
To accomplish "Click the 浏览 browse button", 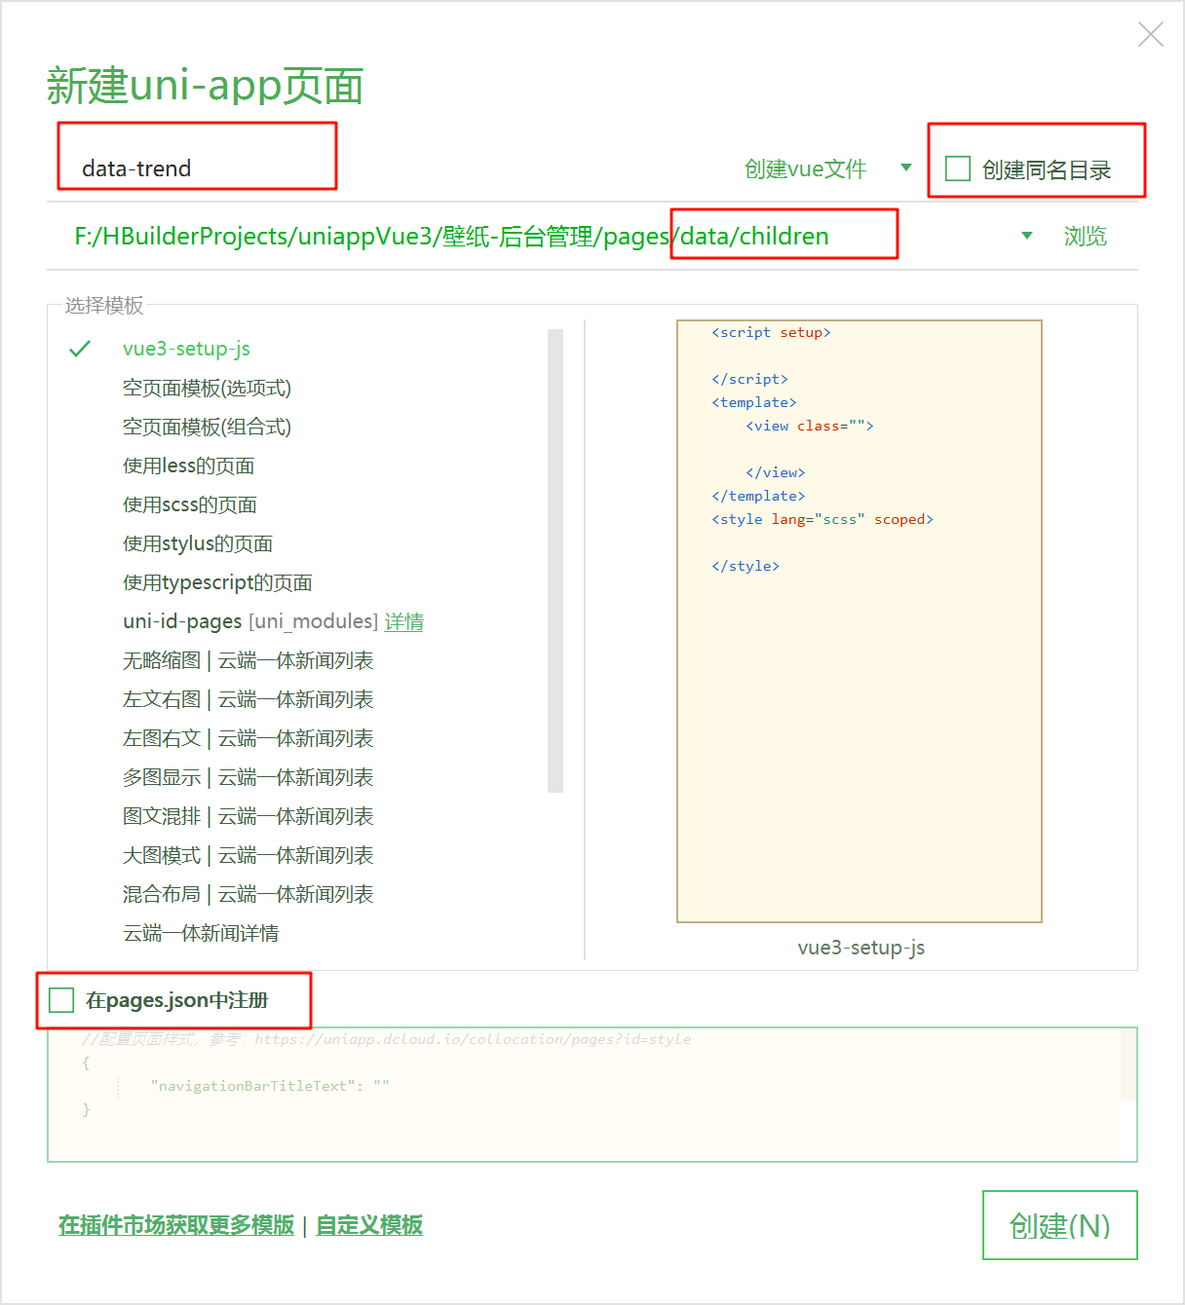I will [1085, 236].
